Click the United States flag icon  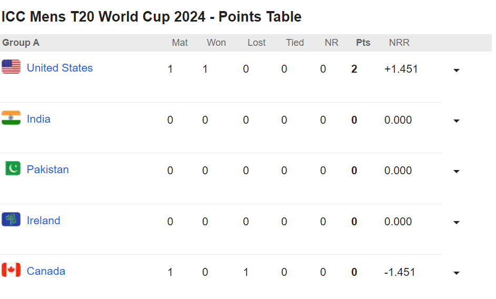[x=11, y=67]
